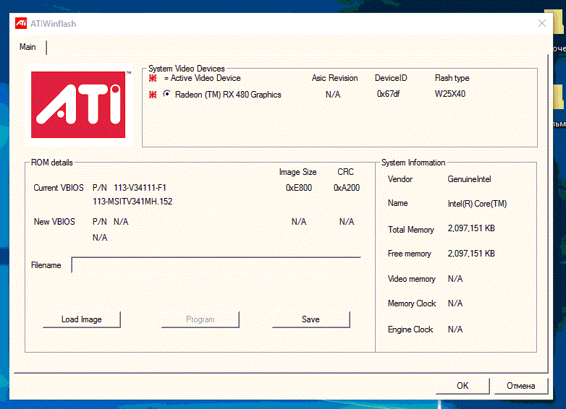Viewport: 566px width, 409px height.
Task: Click the large red ATI logo image
Action: pyautogui.click(x=78, y=105)
